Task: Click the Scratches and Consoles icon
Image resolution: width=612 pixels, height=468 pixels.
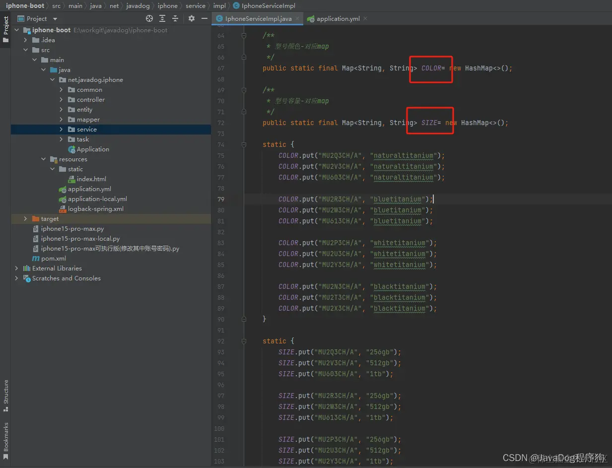Action: (x=27, y=278)
